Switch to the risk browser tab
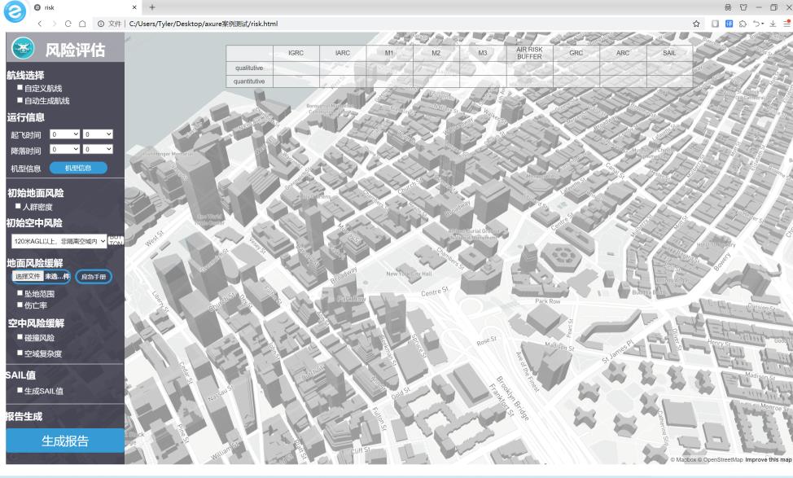793x478 pixels. tap(85, 7)
